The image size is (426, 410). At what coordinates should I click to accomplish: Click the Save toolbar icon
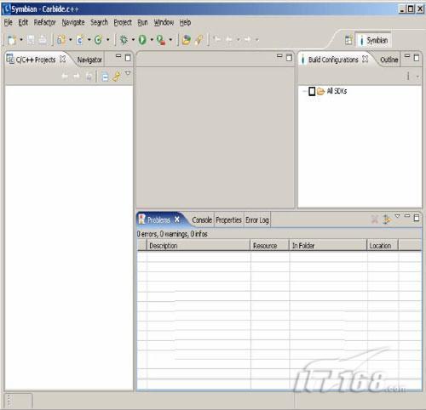click(31, 40)
